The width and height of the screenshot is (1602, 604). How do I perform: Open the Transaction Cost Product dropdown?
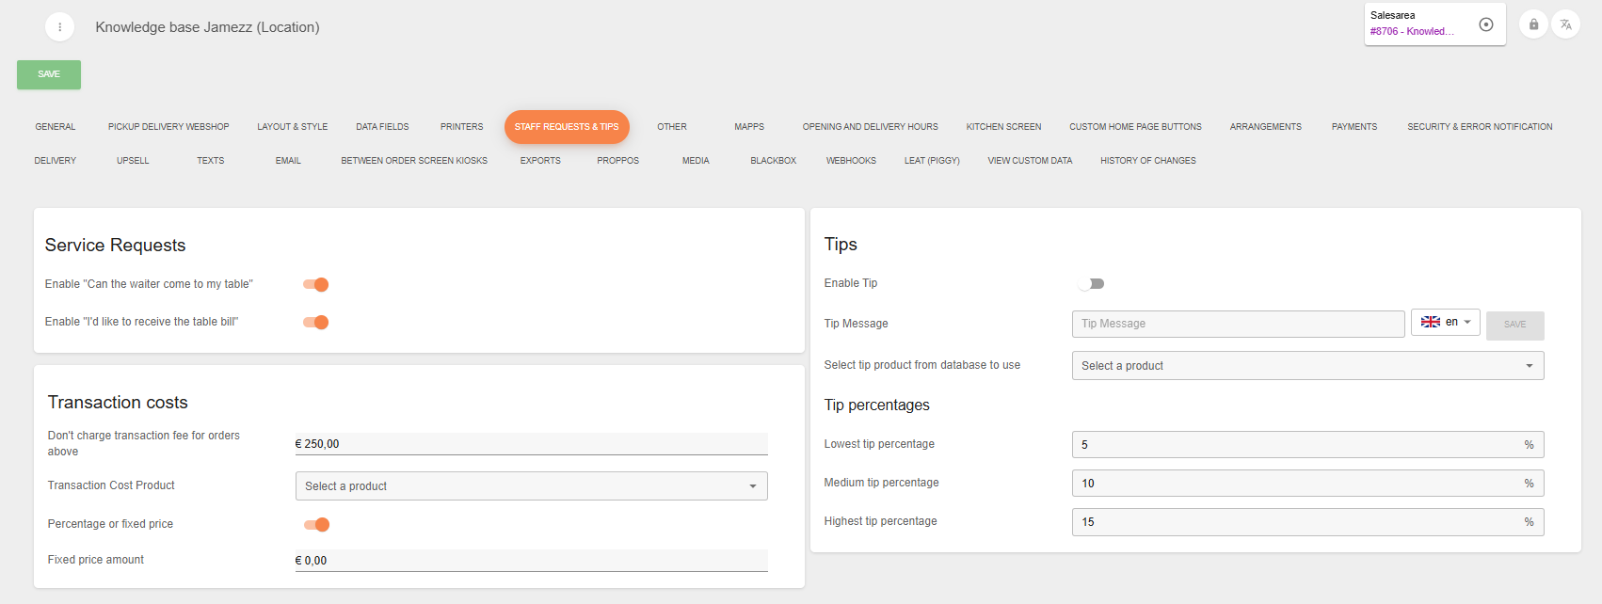[x=531, y=486]
